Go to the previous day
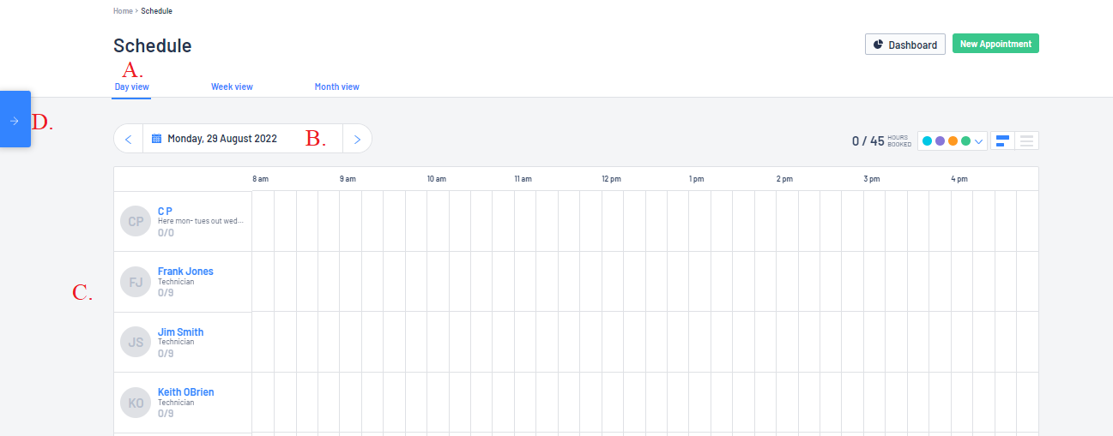This screenshot has height=436, width=1113. 128,139
